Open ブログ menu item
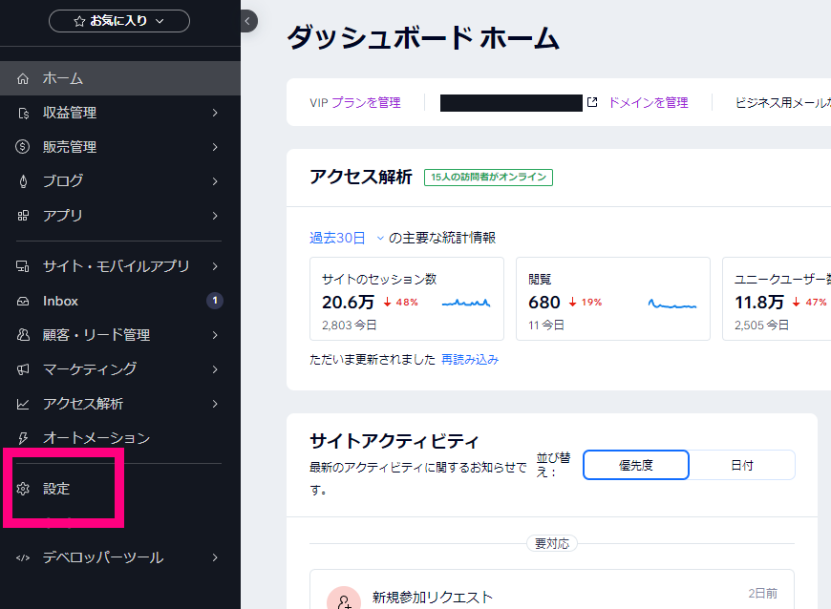Screen dimensions: 831x609 (120, 181)
